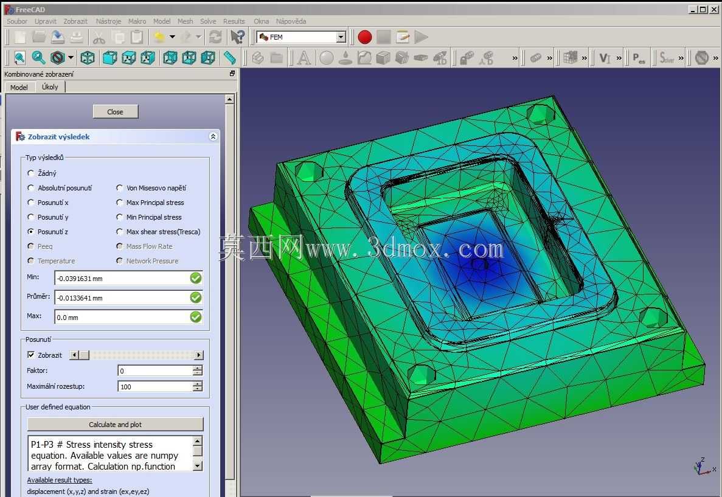The image size is (722, 497).
Task: Set the isometric view cube icon
Action: point(88,58)
